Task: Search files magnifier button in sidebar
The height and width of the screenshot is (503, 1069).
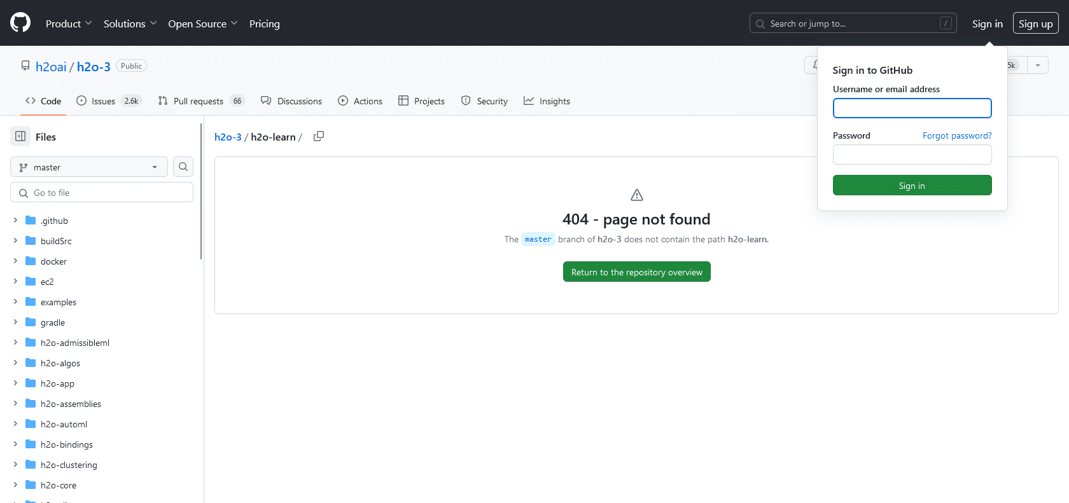Action: [x=183, y=167]
